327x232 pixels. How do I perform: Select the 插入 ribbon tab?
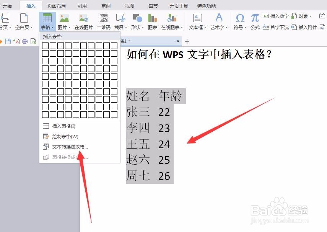pos(31,6)
